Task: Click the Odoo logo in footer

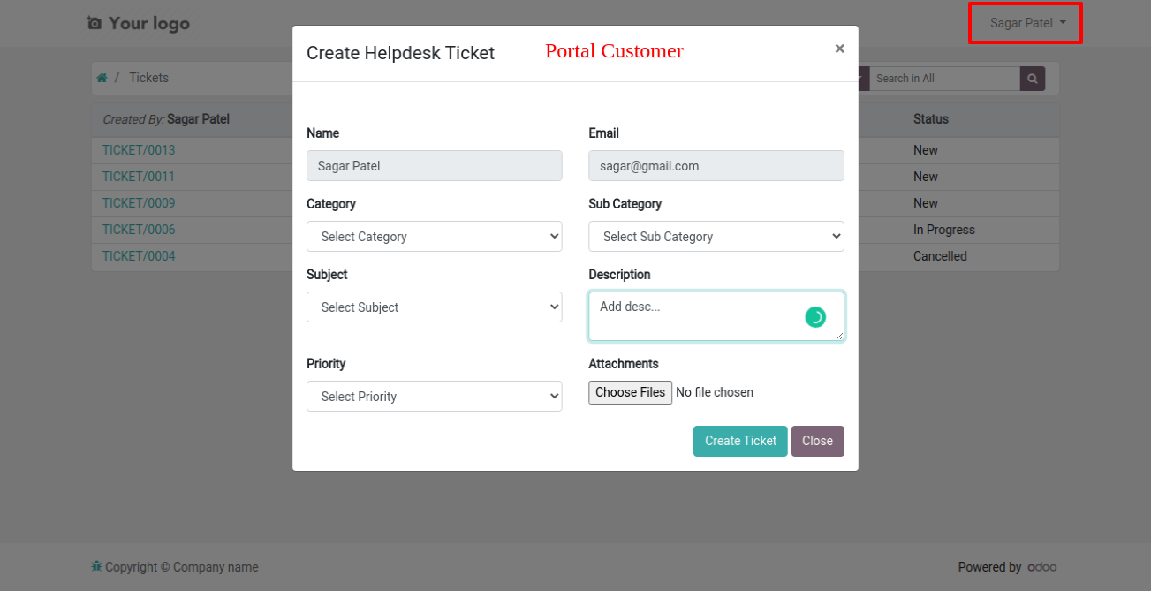Action: 1041,567
